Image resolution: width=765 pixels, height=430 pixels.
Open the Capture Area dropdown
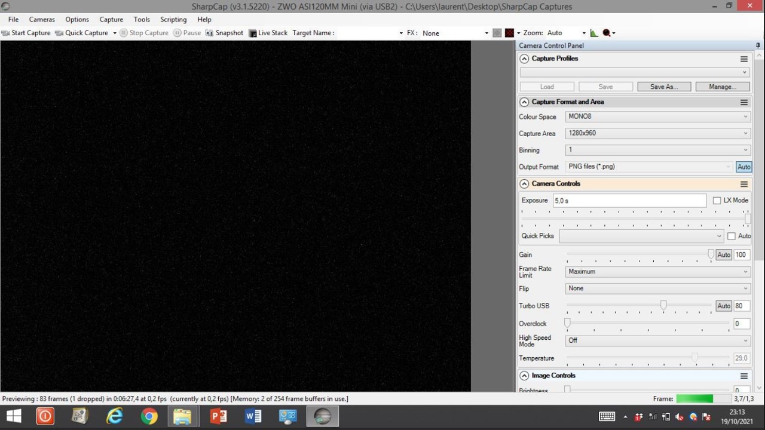657,133
